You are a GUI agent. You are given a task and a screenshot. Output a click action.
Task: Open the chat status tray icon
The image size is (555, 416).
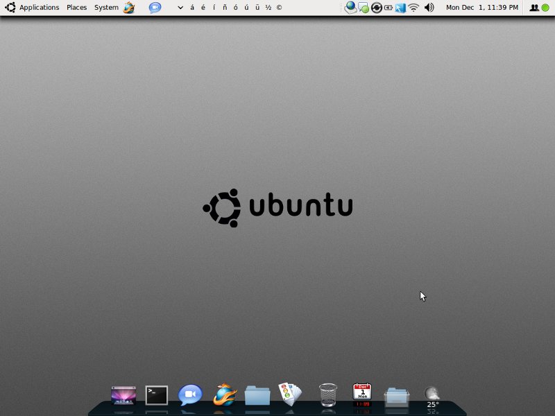[363, 8]
